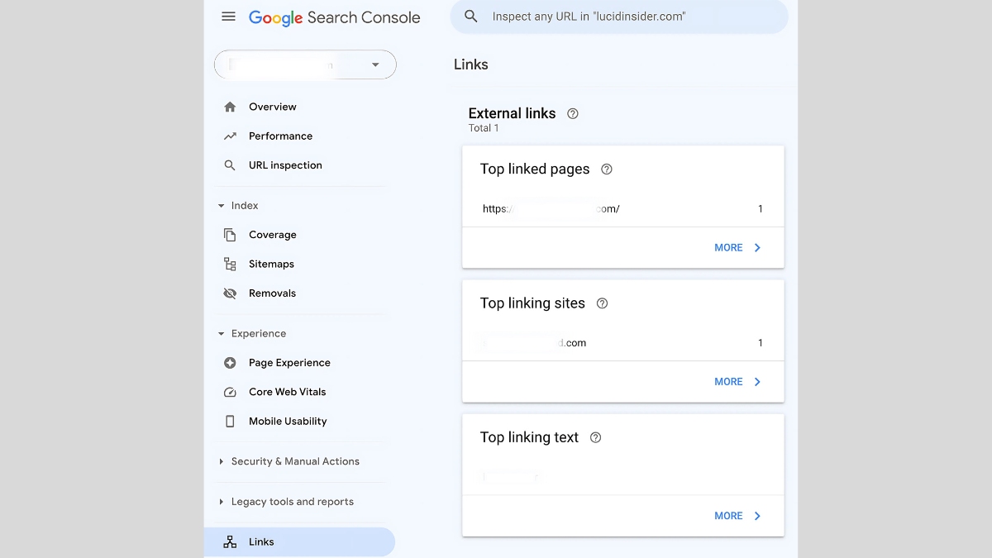Click help icon beside Top linking text
Viewport: 992px width, 558px height.
[x=595, y=437]
